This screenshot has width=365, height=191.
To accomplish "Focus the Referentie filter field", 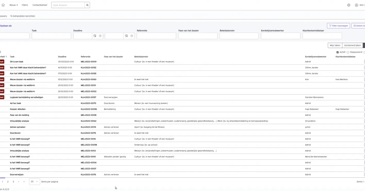I will point(156,36).
